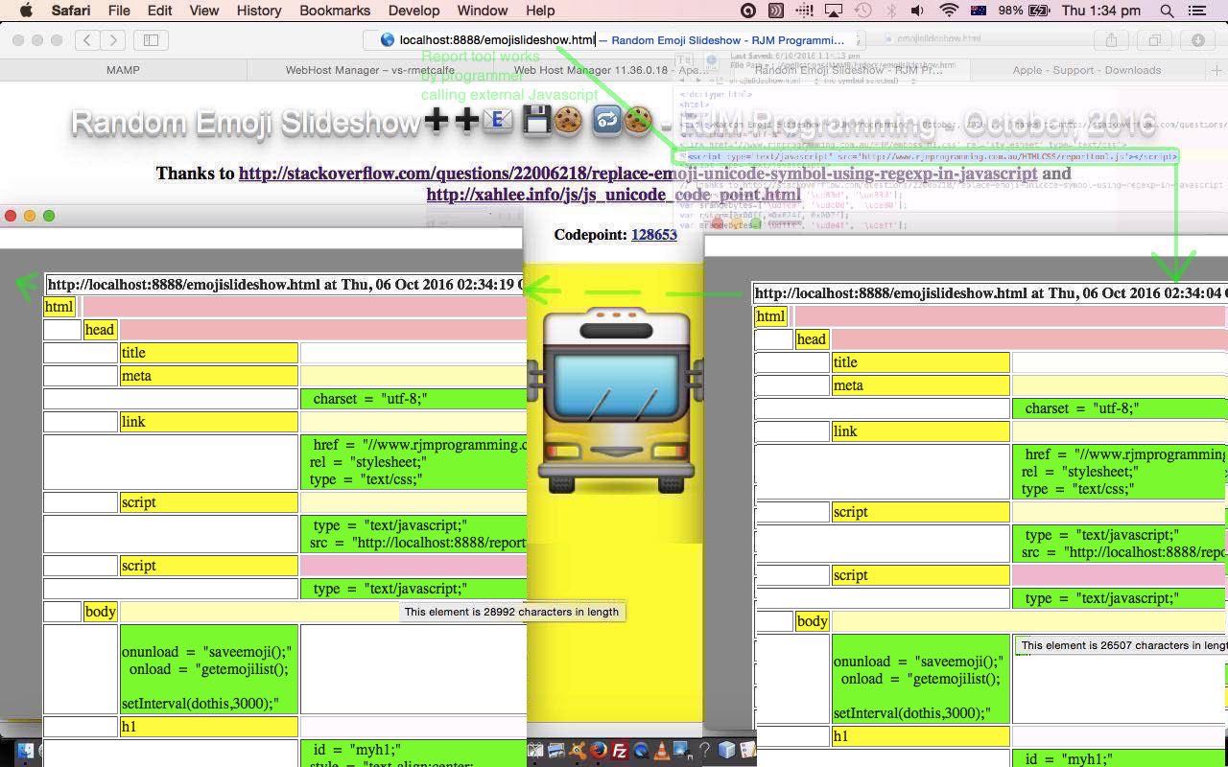Click onunload saveemoji cell in right report window
This screenshot has width=1228, height=767.
click(x=921, y=679)
